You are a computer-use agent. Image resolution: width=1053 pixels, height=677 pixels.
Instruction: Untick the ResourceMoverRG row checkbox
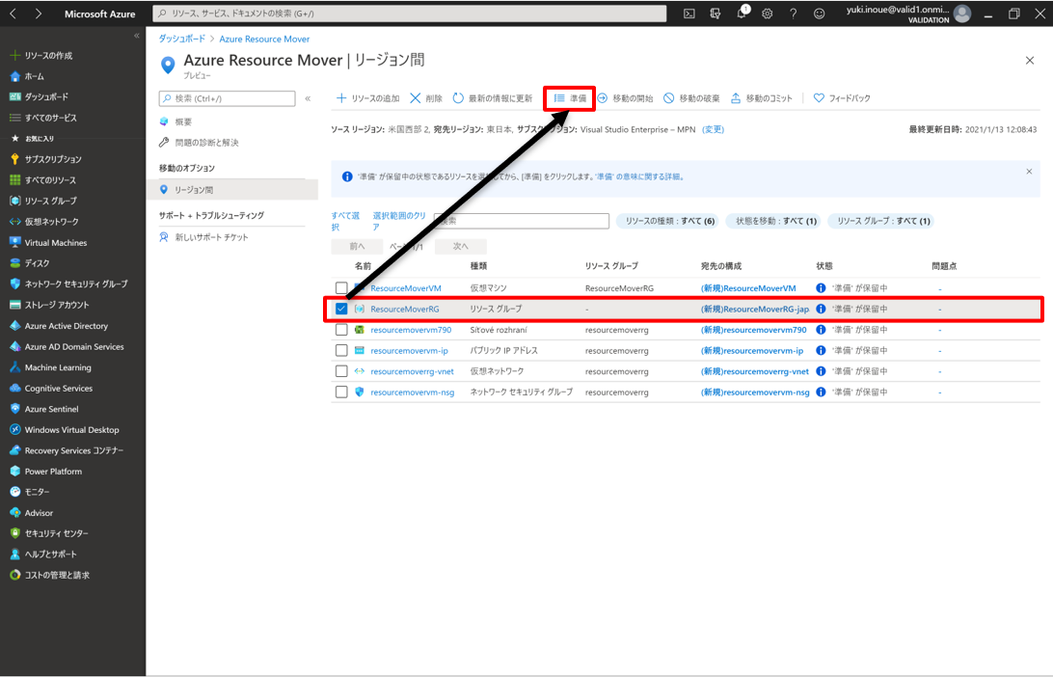(341, 309)
